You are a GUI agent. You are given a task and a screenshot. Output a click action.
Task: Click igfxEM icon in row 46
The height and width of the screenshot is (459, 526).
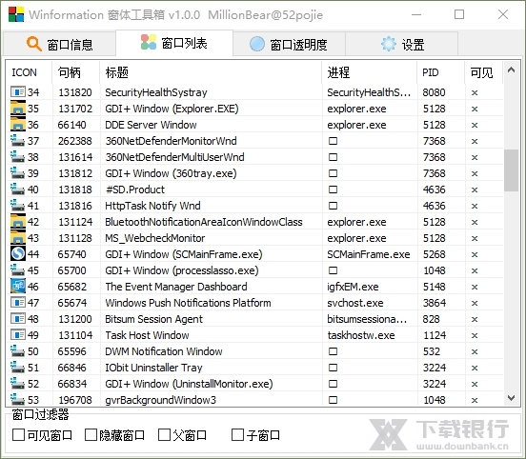pyautogui.click(x=18, y=286)
